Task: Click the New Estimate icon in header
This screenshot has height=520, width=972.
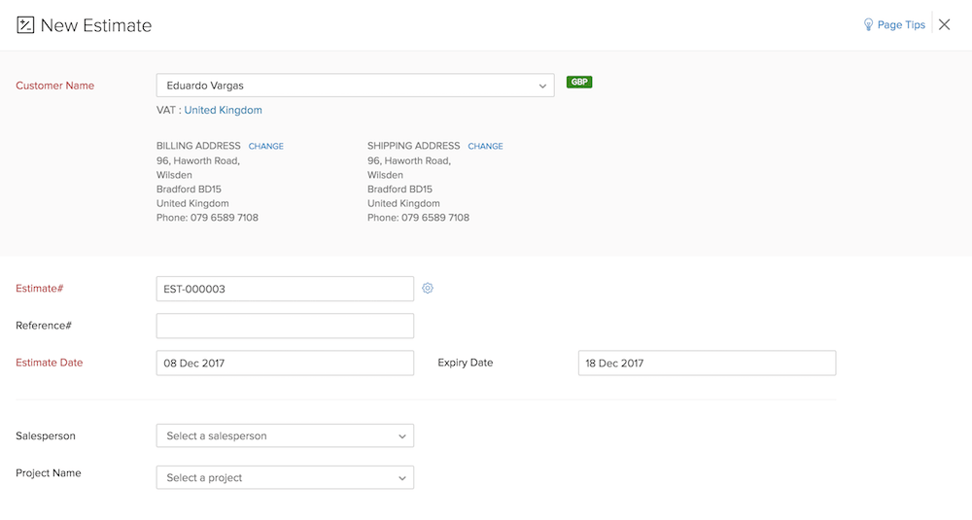Action: [25, 25]
